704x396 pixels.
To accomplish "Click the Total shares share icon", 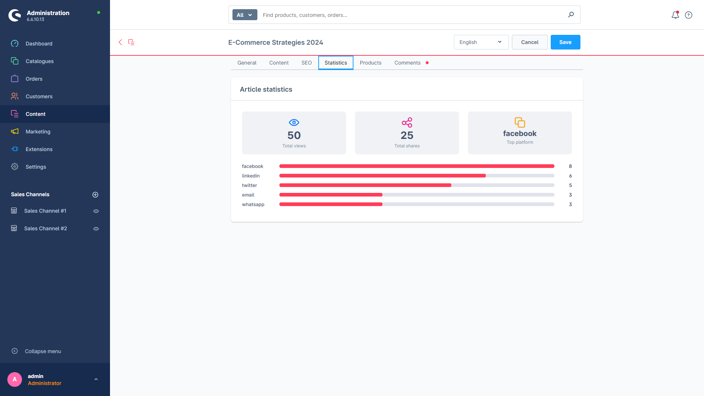I will click(407, 122).
